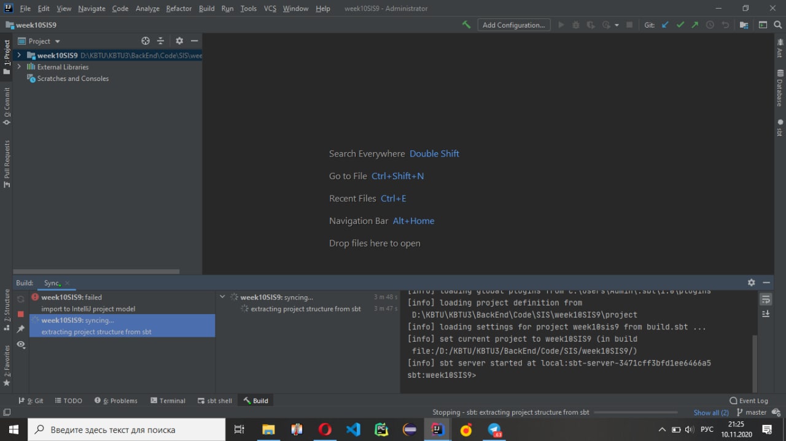This screenshot has height=441, width=786.
Task: Open the Project view dropdown
Action: 39,41
